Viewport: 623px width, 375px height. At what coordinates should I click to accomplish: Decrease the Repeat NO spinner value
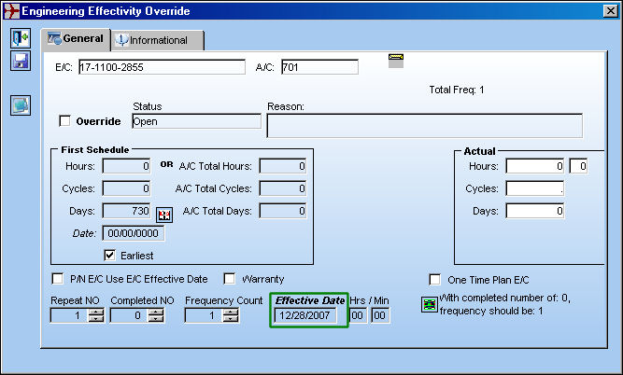(x=96, y=319)
